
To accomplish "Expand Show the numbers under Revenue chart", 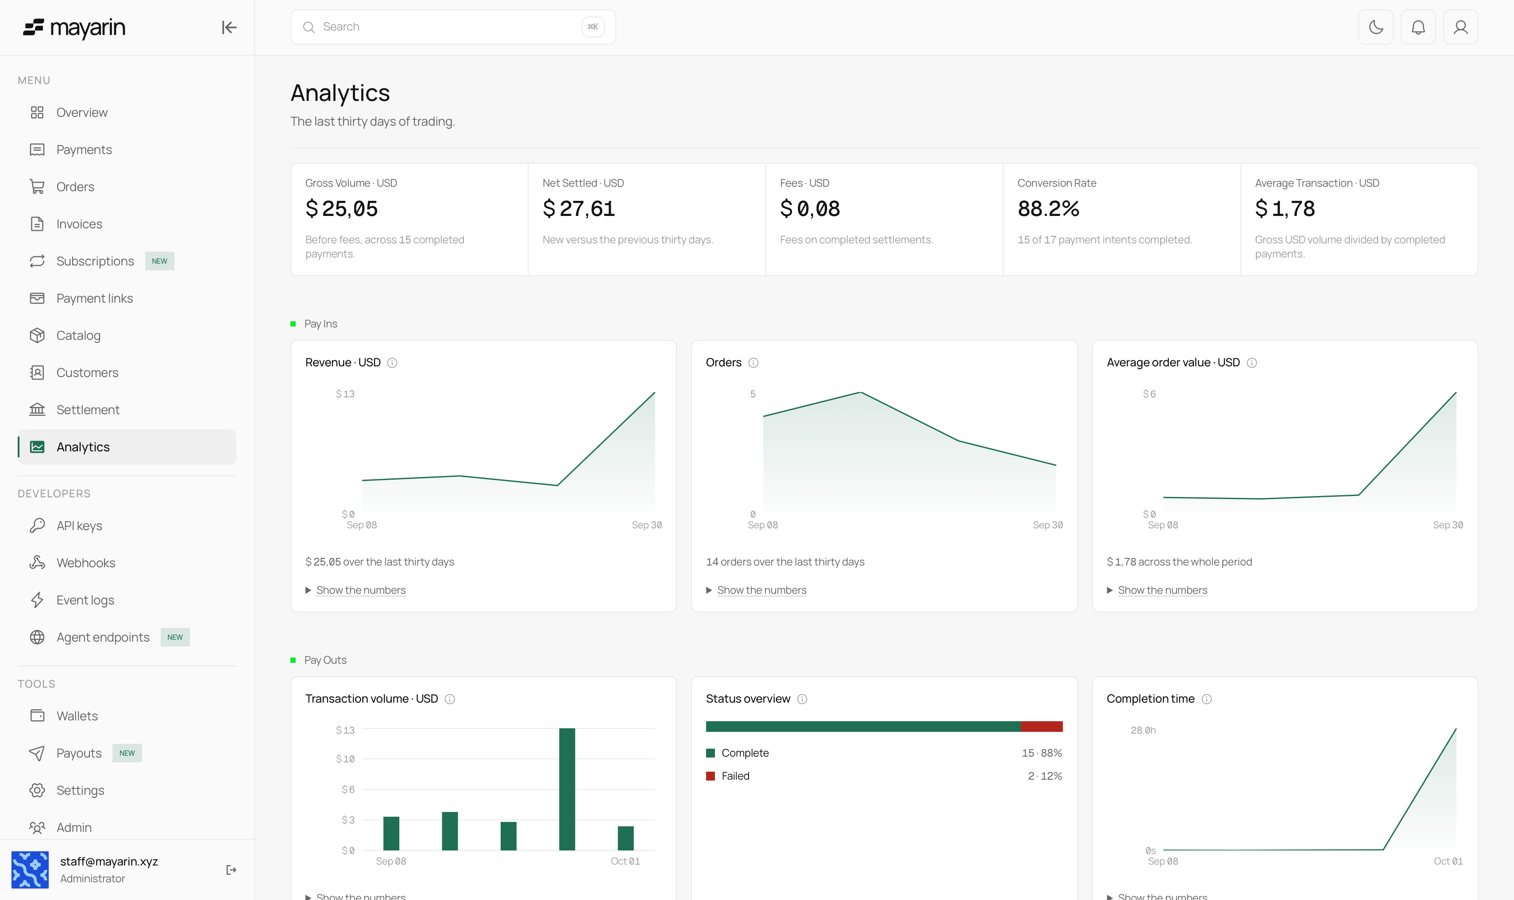I will pyautogui.click(x=360, y=590).
